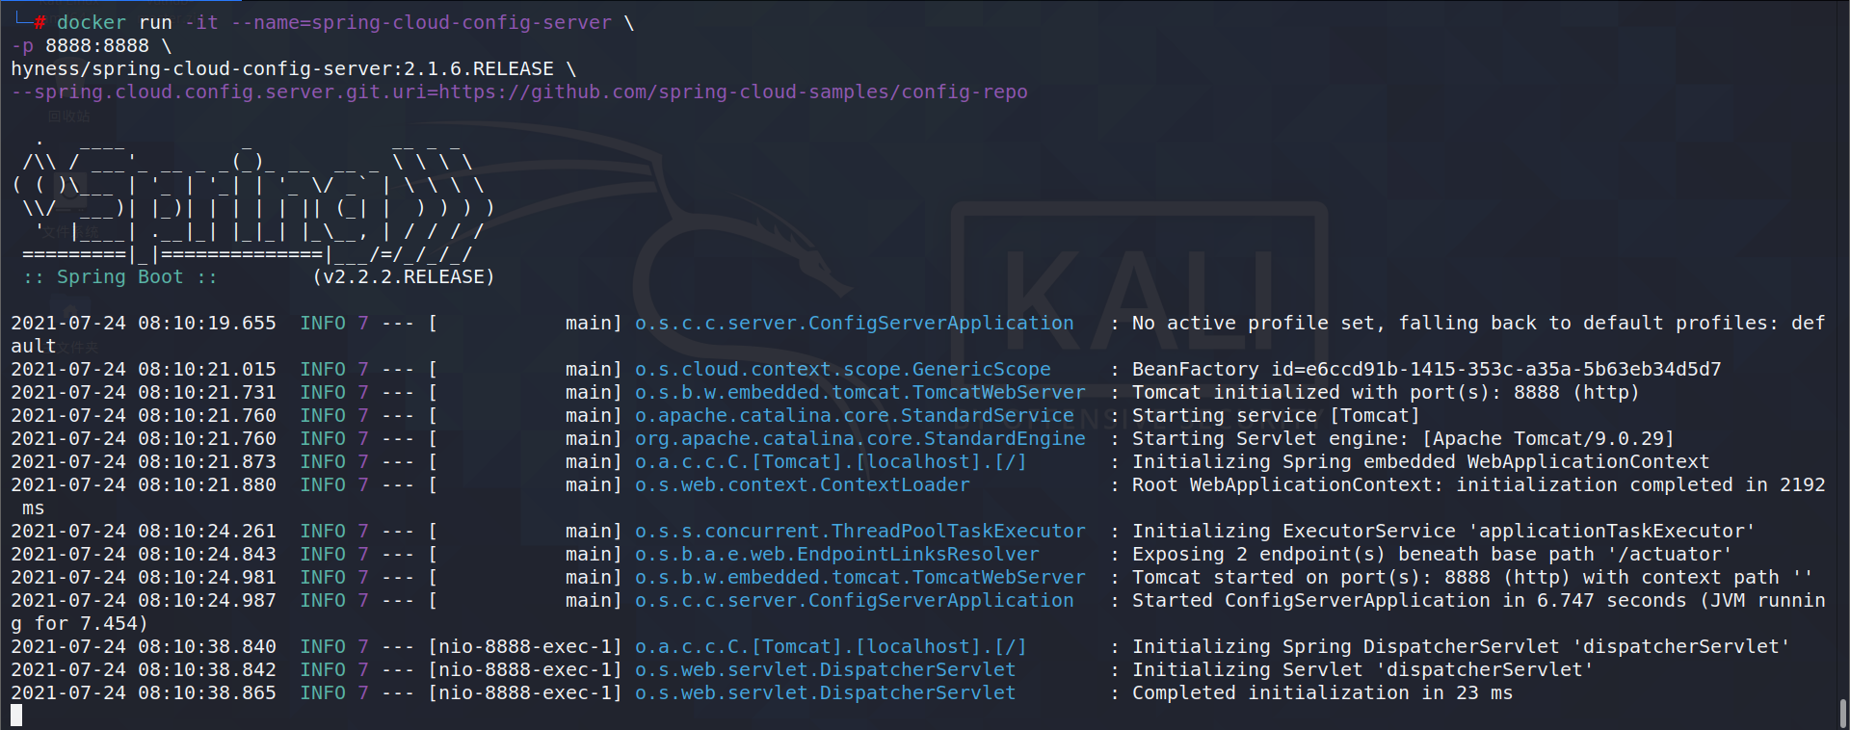The width and height of the screenshot is (1850, 730).
Task: Click the timestamp '2021-07-24 08:10:24.261'
Action: coord(144,532)
